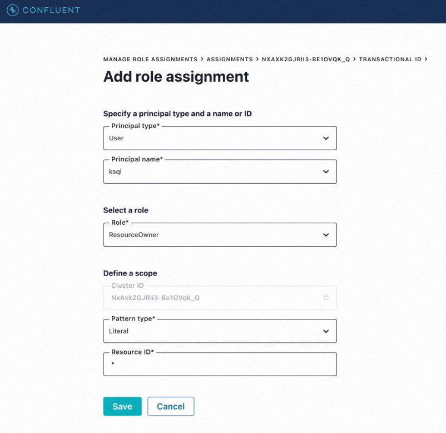Open the Transactional ID breadcrumb
The height and width of the screenshot is (433, 446).
[x=390, y=59]
